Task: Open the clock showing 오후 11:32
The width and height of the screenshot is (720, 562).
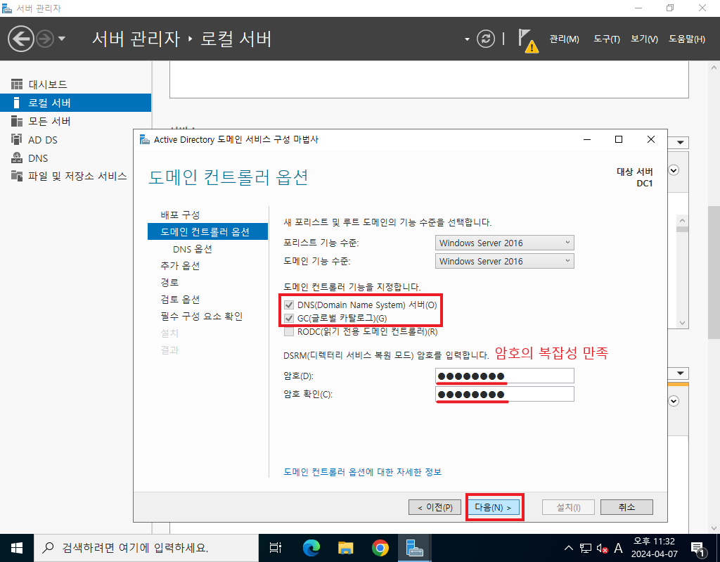Action: point(654,548)
